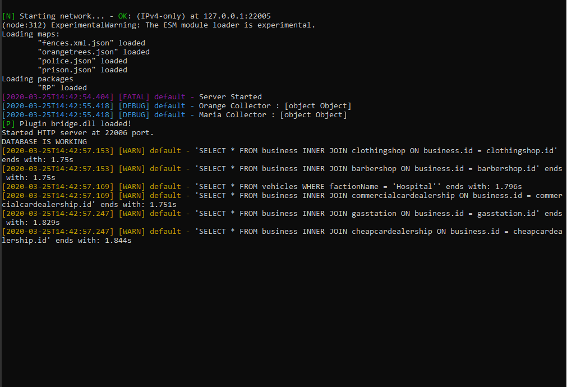Screen dimensions: 567x387
Task: Click the clothingshop INNER JOIN warning
Action: 280,150
